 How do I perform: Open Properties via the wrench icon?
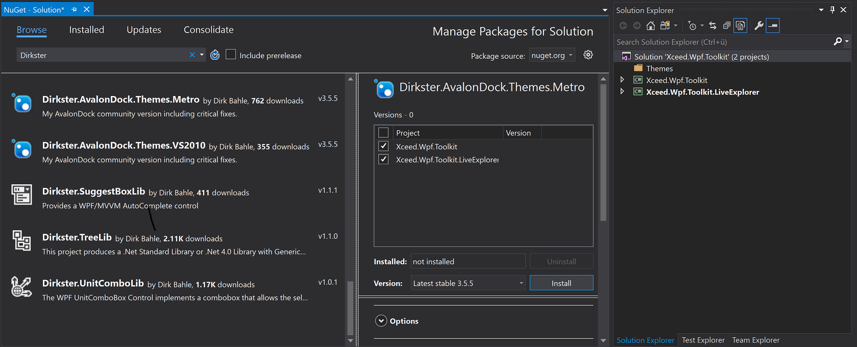pyautogui.click(x=759, y=26)
